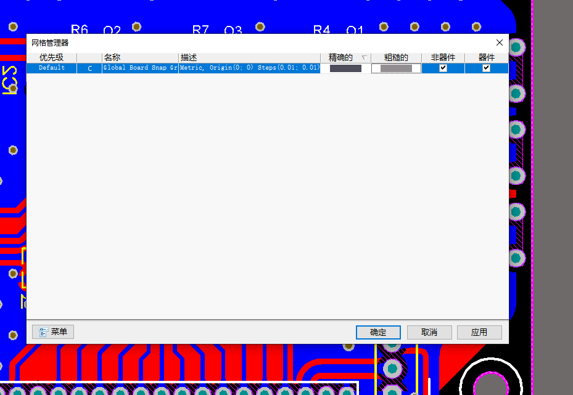Toggle the 非器件 checkbox for Default grid

pyautogui.click(x=443, y=68)
